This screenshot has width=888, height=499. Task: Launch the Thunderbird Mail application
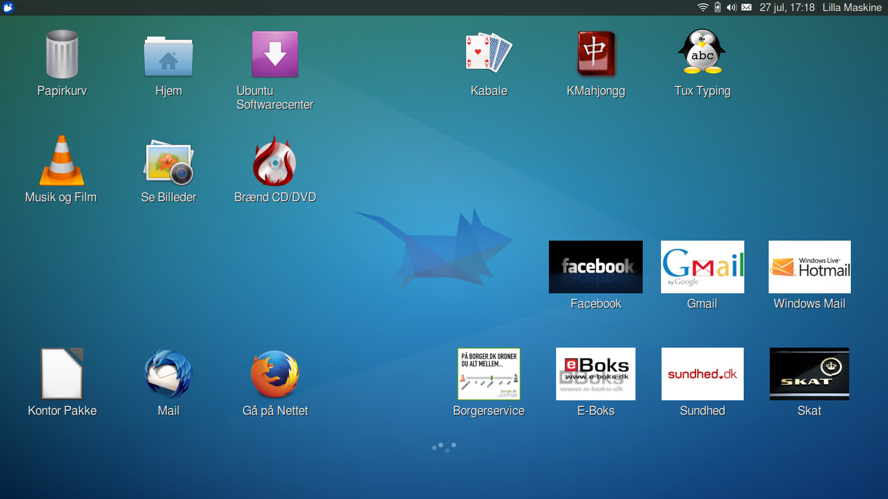click(168, 374)
